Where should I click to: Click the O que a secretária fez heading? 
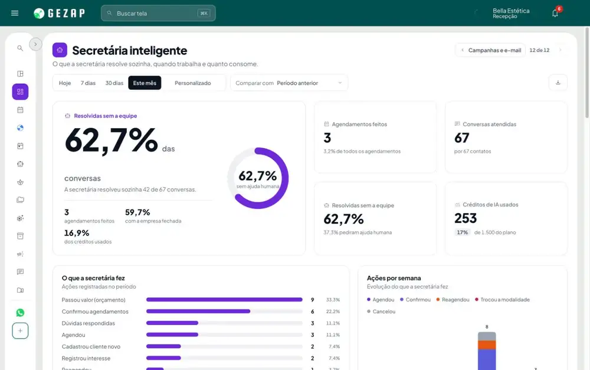93,278
